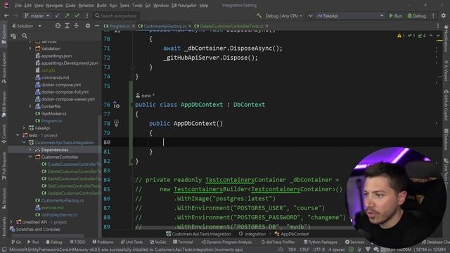
Task: Open Services tool window
Action: [354, 242]
